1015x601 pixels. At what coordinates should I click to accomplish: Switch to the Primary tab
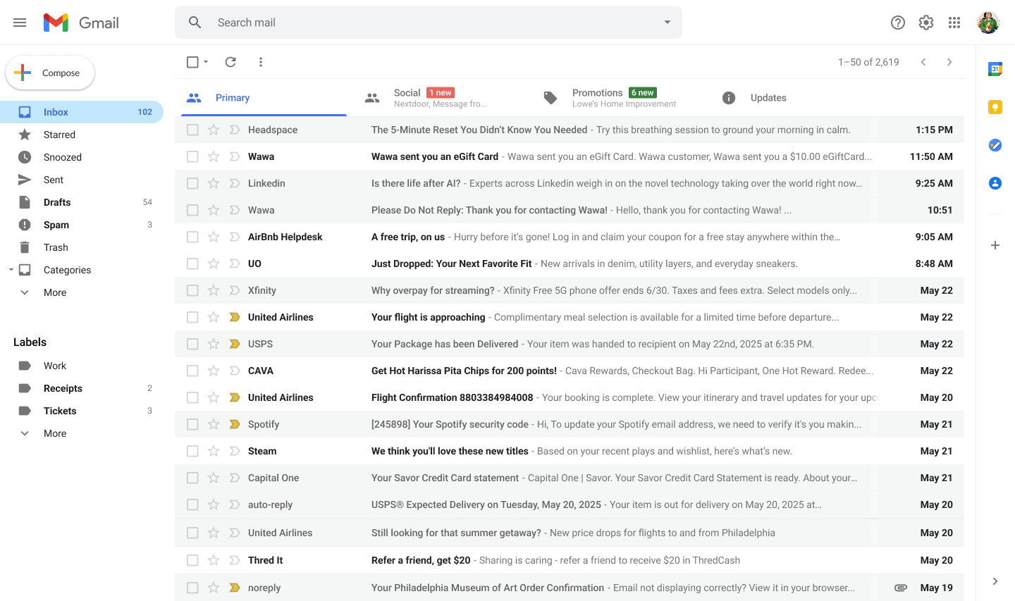(264, 98)
